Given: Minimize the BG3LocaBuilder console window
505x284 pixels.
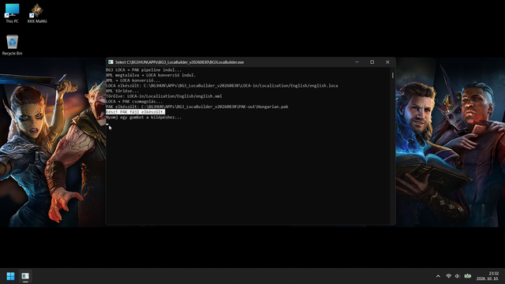Looking at the screenshot, I should pos(357,62).
